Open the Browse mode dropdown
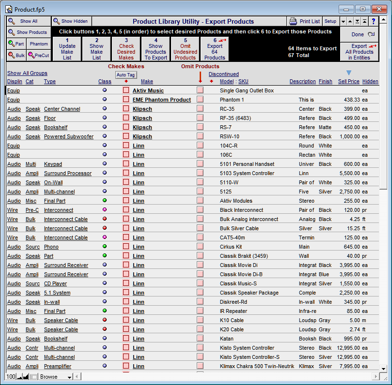The width and height of the screenshot is (392, 385). 56,377
